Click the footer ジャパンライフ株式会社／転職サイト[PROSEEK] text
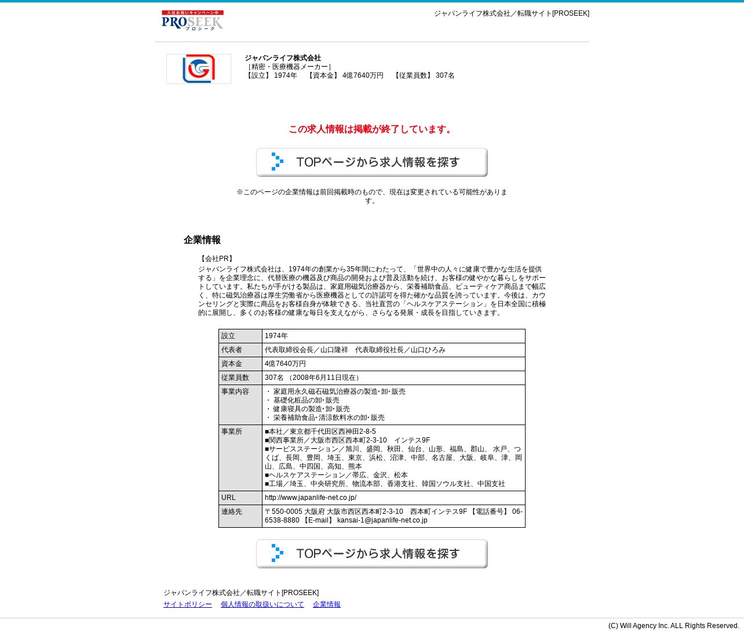Image resolution: width=744 pixels, height=631 pixels. click(x=241, y=593)
